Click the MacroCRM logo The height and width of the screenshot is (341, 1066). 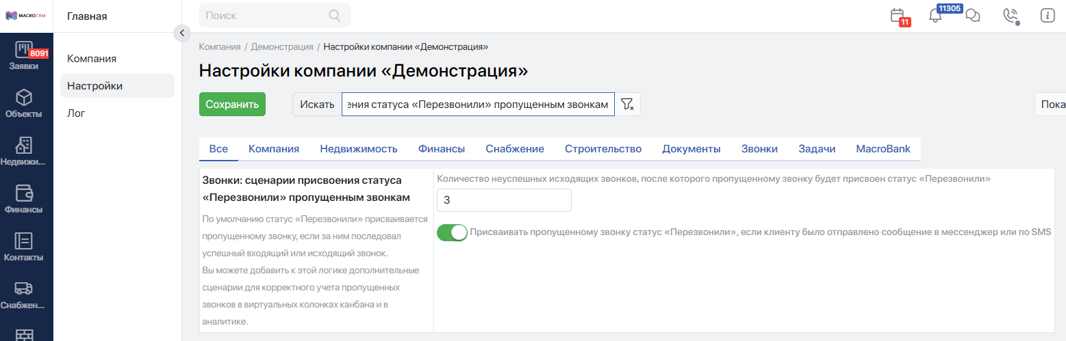26,15
